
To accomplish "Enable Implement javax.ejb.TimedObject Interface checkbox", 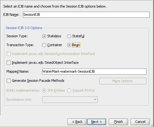I will click(x=9, y=63).
